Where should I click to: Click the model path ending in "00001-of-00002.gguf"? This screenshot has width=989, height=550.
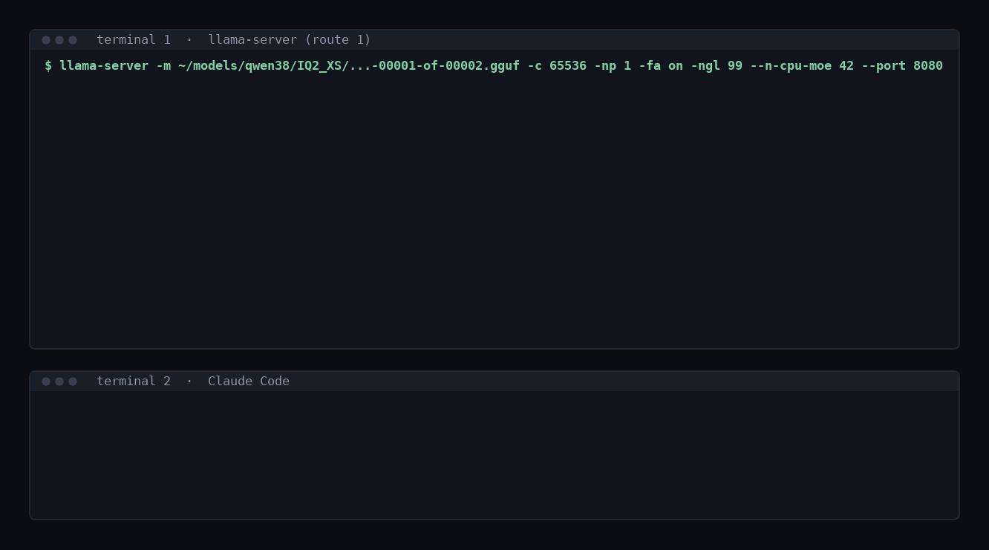349,66
